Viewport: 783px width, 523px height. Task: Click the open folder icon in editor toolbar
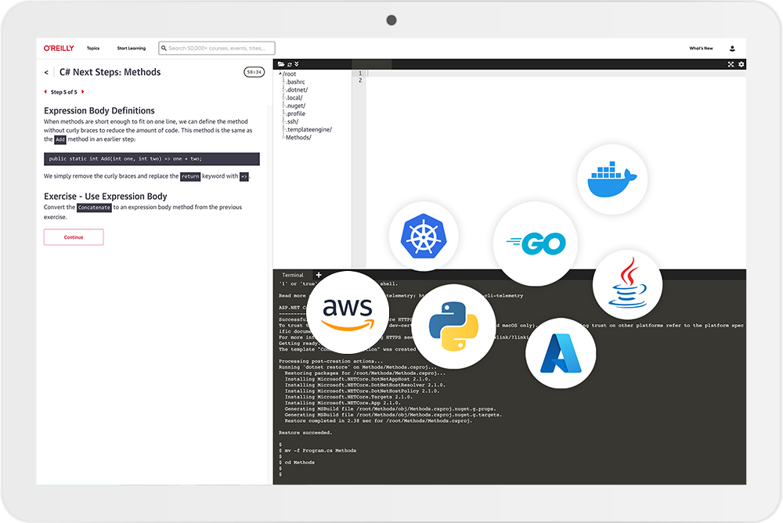pyautogui.click(x=281, y=64)
